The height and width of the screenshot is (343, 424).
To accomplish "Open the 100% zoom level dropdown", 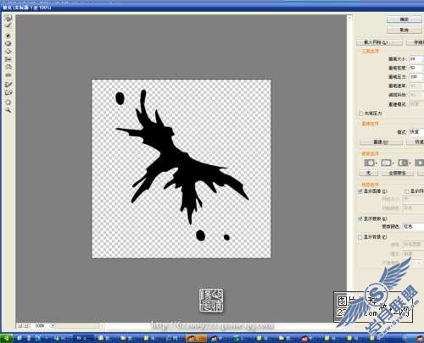I will [52, 326].
